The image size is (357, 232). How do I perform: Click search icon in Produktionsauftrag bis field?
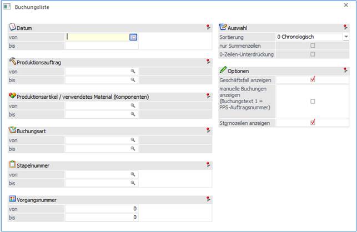[133, 80]
